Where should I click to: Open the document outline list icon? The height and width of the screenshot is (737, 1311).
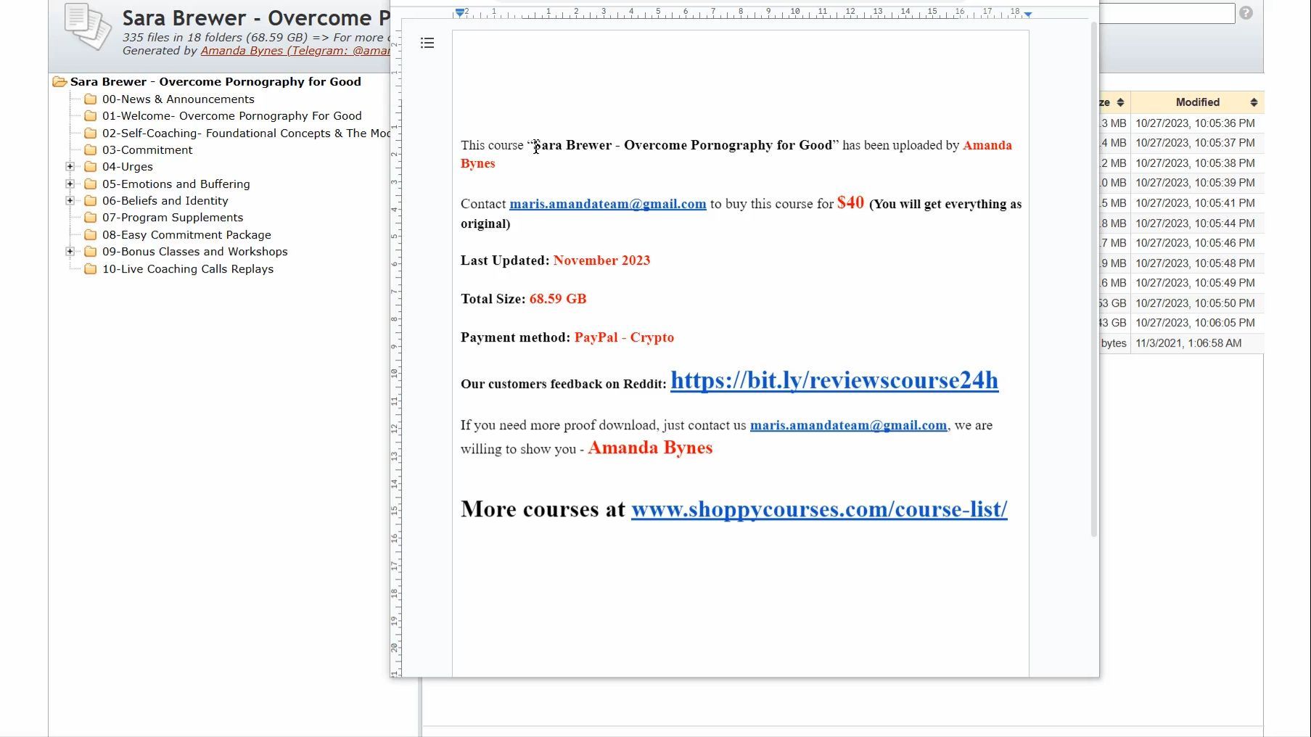click(x=427, y=44)
